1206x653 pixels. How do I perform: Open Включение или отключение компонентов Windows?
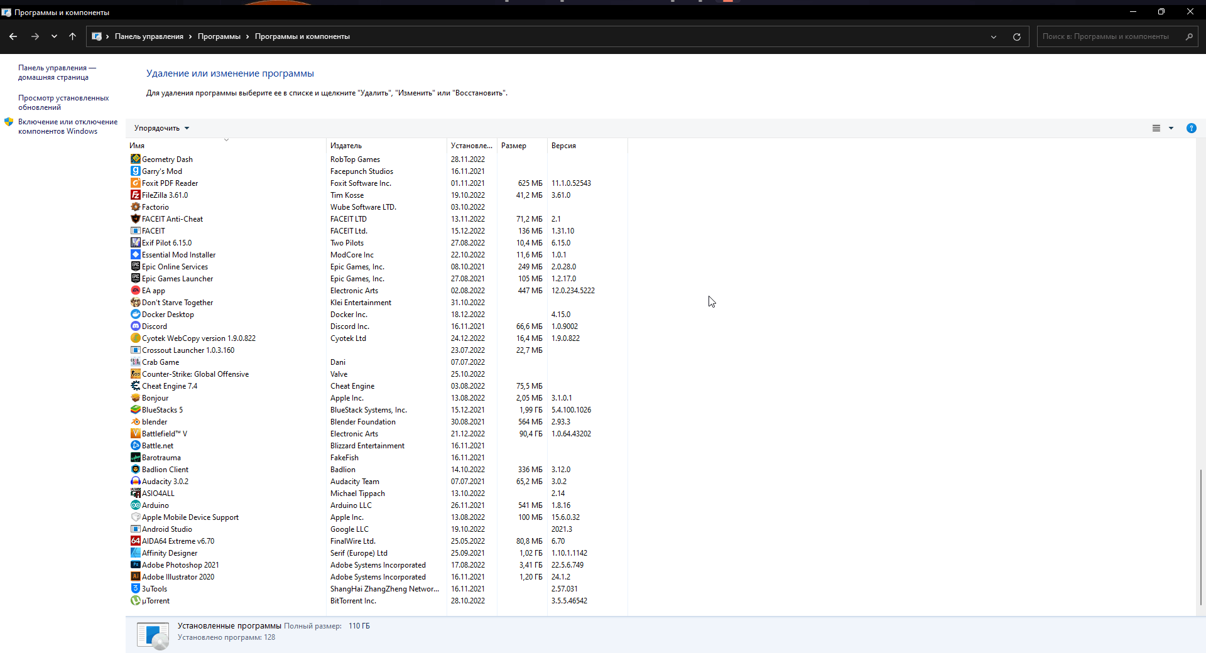68,126
